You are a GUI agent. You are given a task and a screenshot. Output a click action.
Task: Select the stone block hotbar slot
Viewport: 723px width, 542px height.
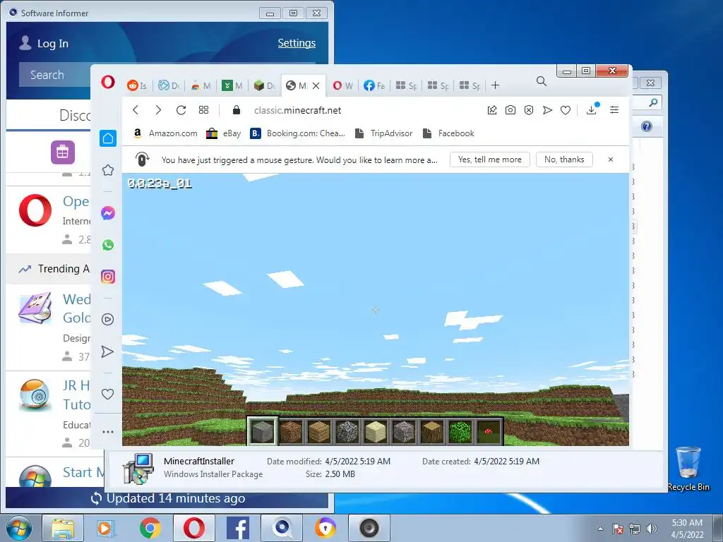(263, 431)
